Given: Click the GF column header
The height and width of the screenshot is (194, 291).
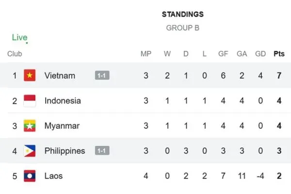Looking at the screenshot, I should tap(223, 54).
